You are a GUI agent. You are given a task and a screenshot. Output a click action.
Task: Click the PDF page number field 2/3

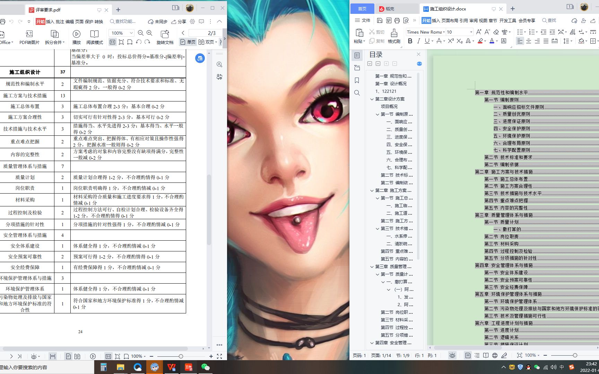coord(205,33)
